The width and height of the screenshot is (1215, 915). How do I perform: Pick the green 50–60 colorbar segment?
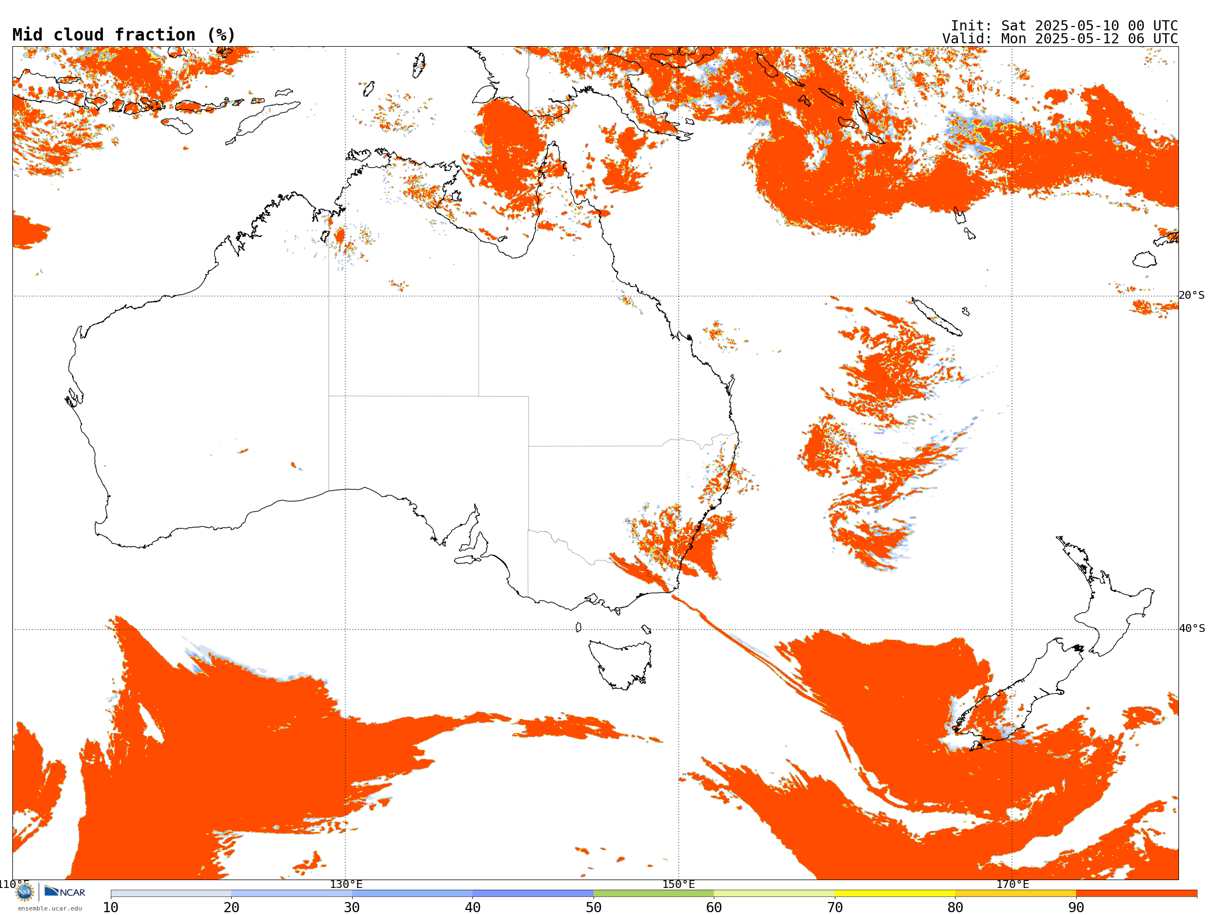(654, 894)
